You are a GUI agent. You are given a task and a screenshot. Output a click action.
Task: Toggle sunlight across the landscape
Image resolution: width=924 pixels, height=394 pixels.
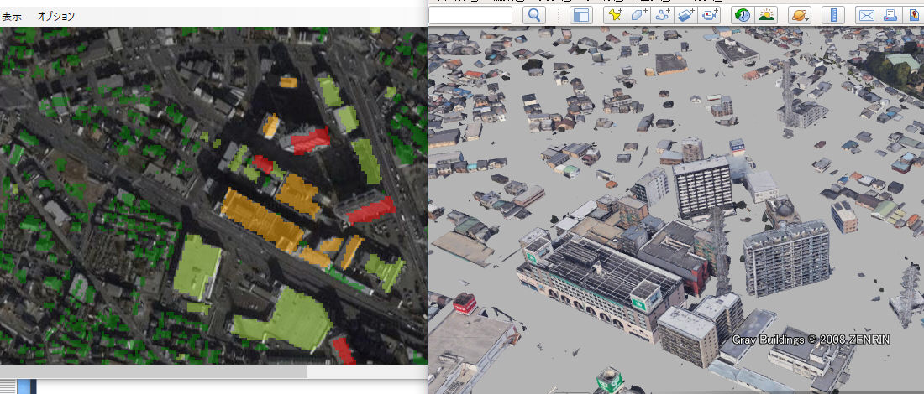765,15
